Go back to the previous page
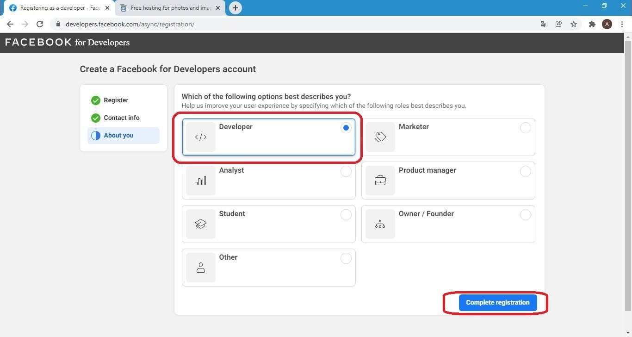 pos(10,24)
